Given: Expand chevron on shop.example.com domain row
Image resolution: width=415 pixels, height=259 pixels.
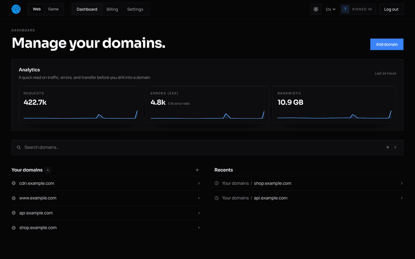Looking at the screenshot, I should 199,227.
